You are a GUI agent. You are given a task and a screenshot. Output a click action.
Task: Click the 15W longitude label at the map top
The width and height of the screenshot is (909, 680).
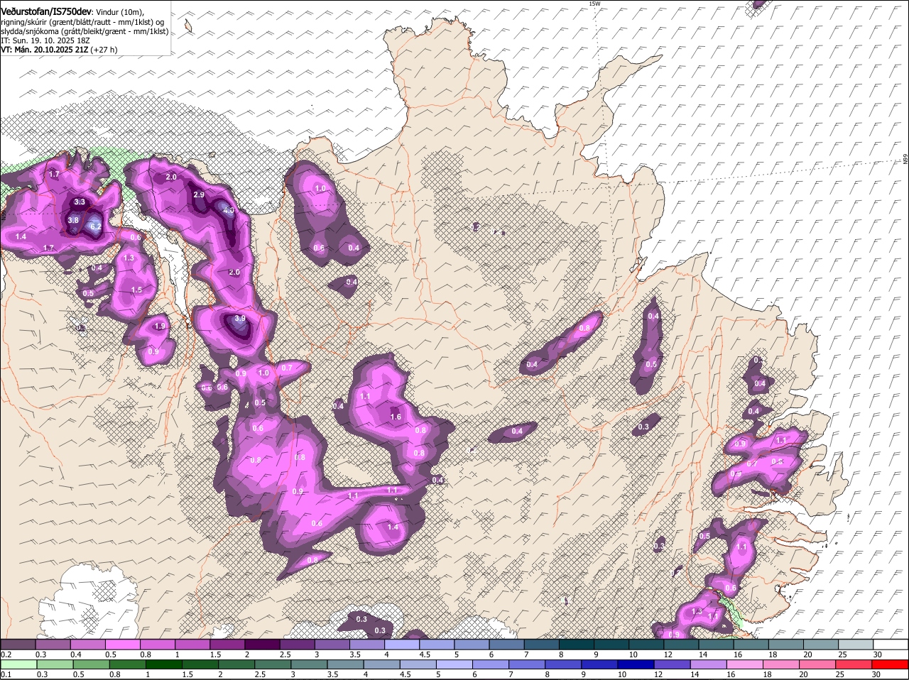(594, 4)
